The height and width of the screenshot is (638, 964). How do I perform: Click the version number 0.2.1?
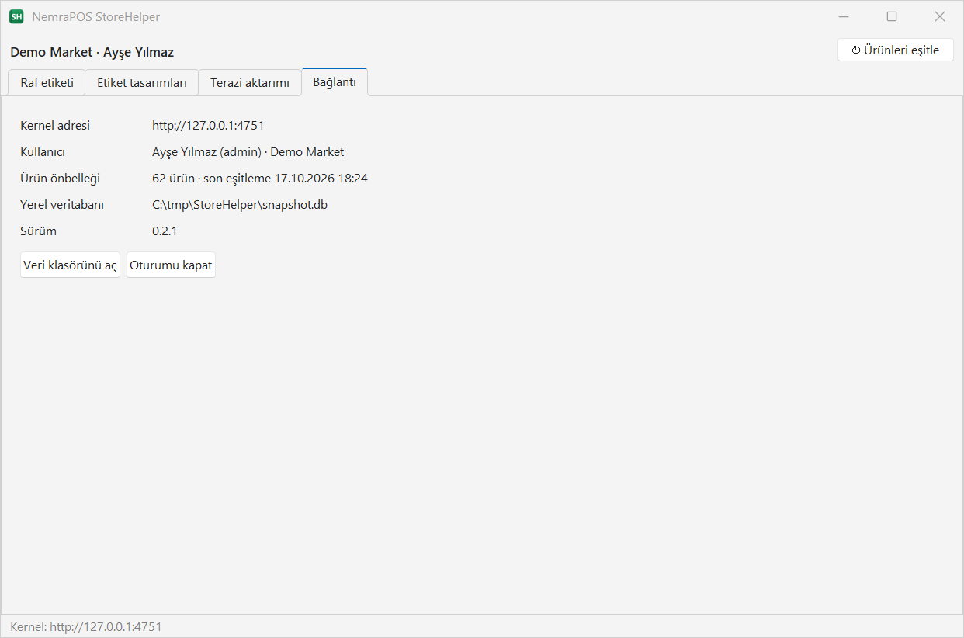pos(165,231)
